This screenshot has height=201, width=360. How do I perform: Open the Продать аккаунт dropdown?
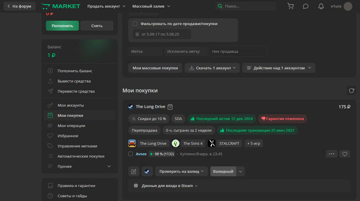click(106, 6)
